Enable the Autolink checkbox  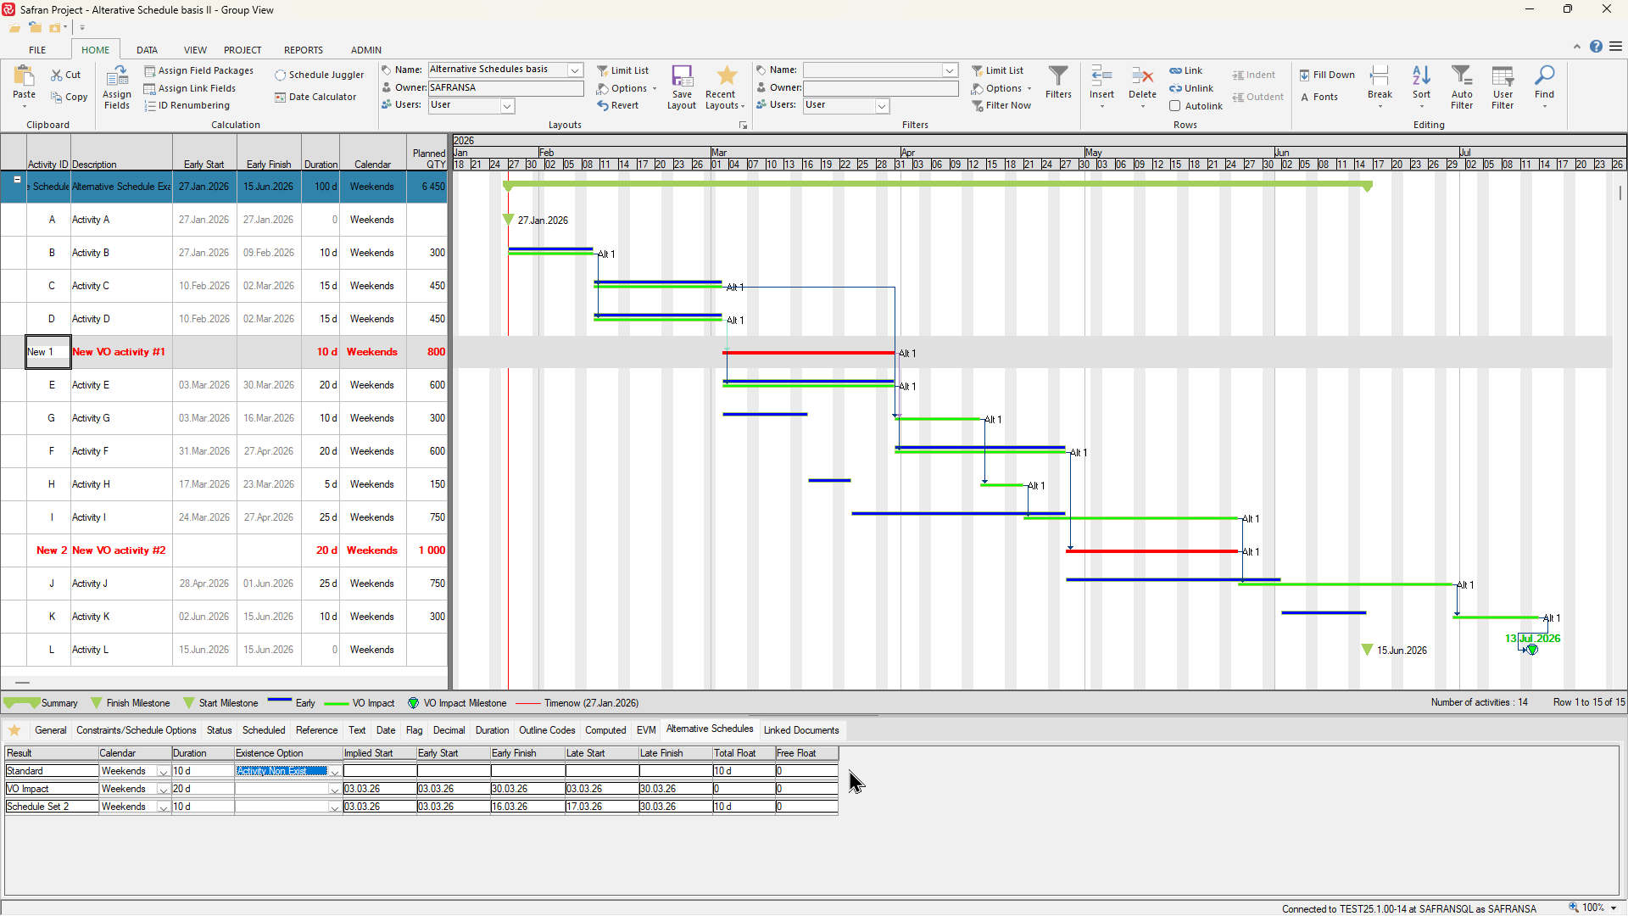(x=1175, y=105)
